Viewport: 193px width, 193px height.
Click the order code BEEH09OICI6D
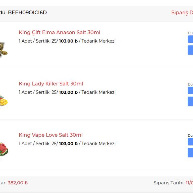(x=27, y=13)
